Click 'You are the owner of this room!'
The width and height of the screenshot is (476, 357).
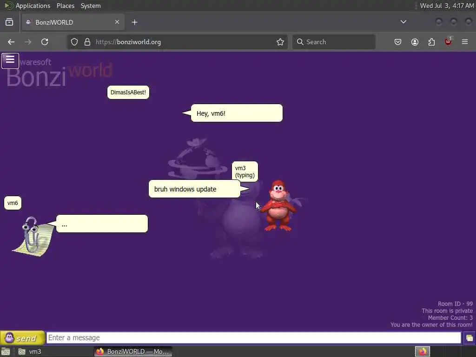431,324
